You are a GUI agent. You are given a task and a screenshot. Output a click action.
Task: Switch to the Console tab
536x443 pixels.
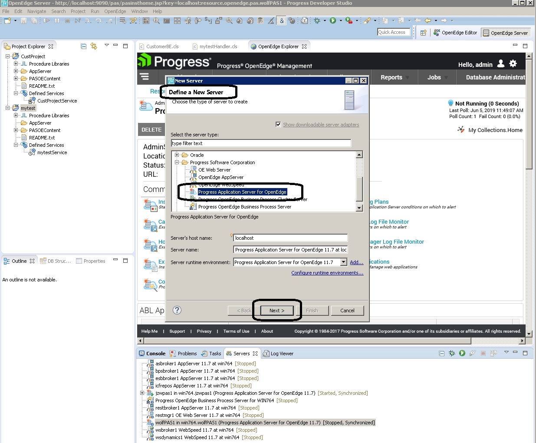pyautogui.click(x=152, y=354)
